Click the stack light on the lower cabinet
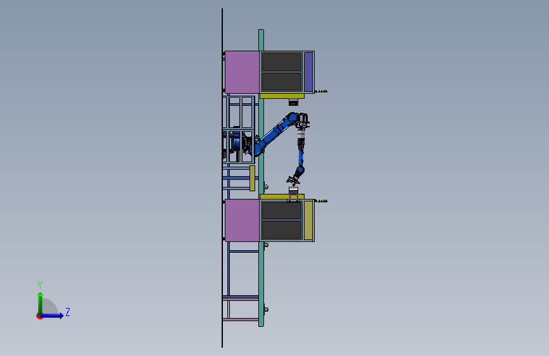The width and height of the screenshot is (549, 356). 321,201
